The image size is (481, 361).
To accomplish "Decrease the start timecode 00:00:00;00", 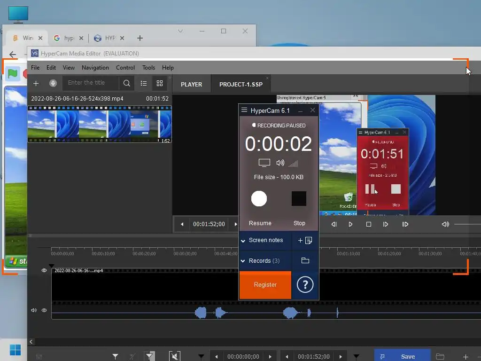I will coord(217,357).
